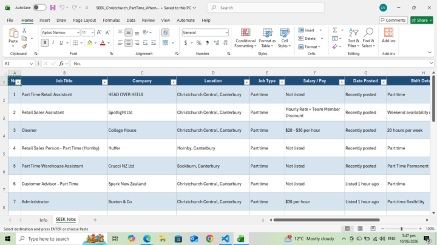
Task: Click the vertical scrollbar thumb
Action: 433,99
